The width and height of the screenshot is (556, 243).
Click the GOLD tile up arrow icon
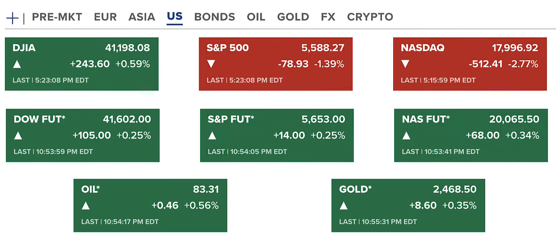tap(344, 206)
